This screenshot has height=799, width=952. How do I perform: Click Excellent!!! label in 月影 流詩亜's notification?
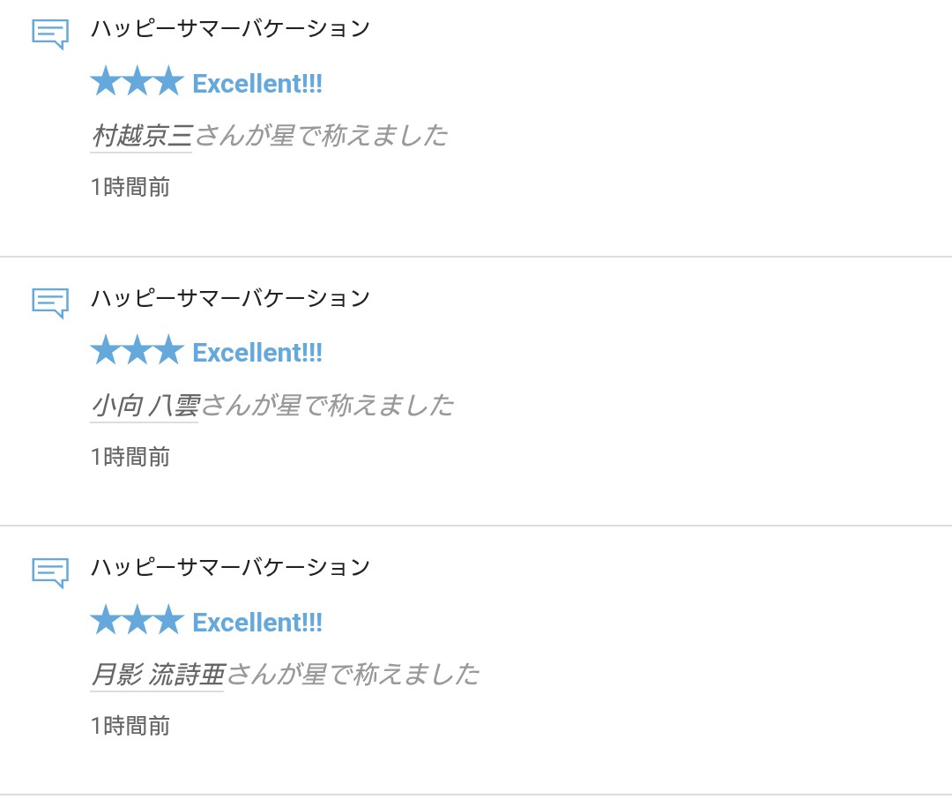click(257, 623)
